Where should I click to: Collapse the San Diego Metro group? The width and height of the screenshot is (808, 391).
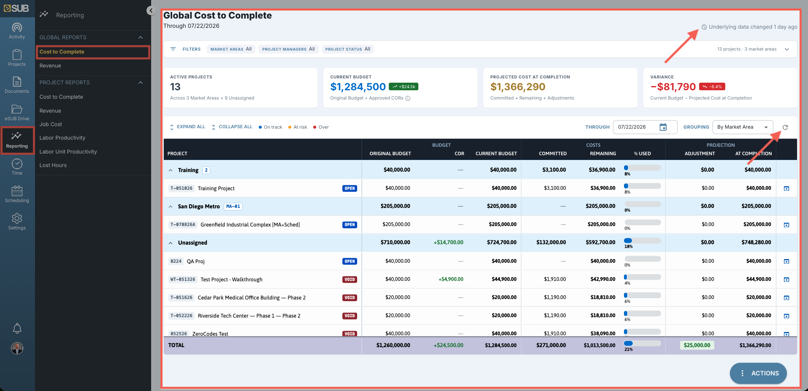(171, 207)
